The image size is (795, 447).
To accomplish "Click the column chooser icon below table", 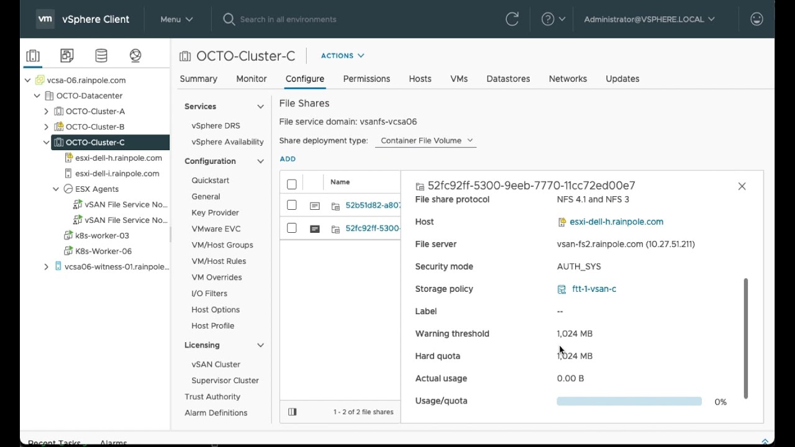I will (293, 412).
